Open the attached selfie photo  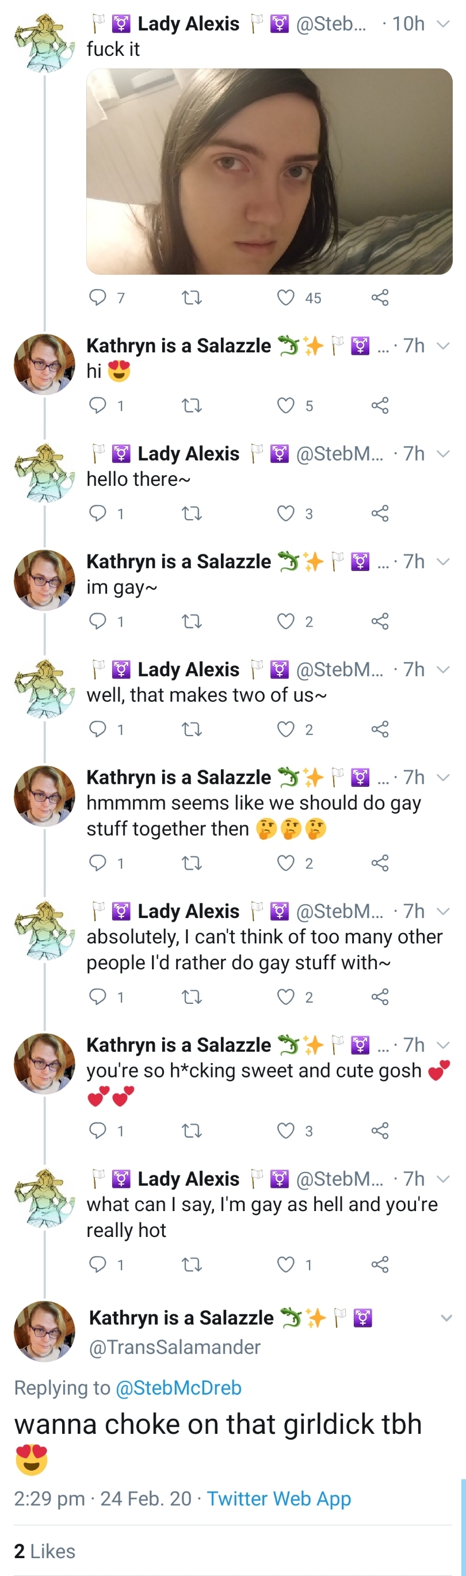pos(269,172)
